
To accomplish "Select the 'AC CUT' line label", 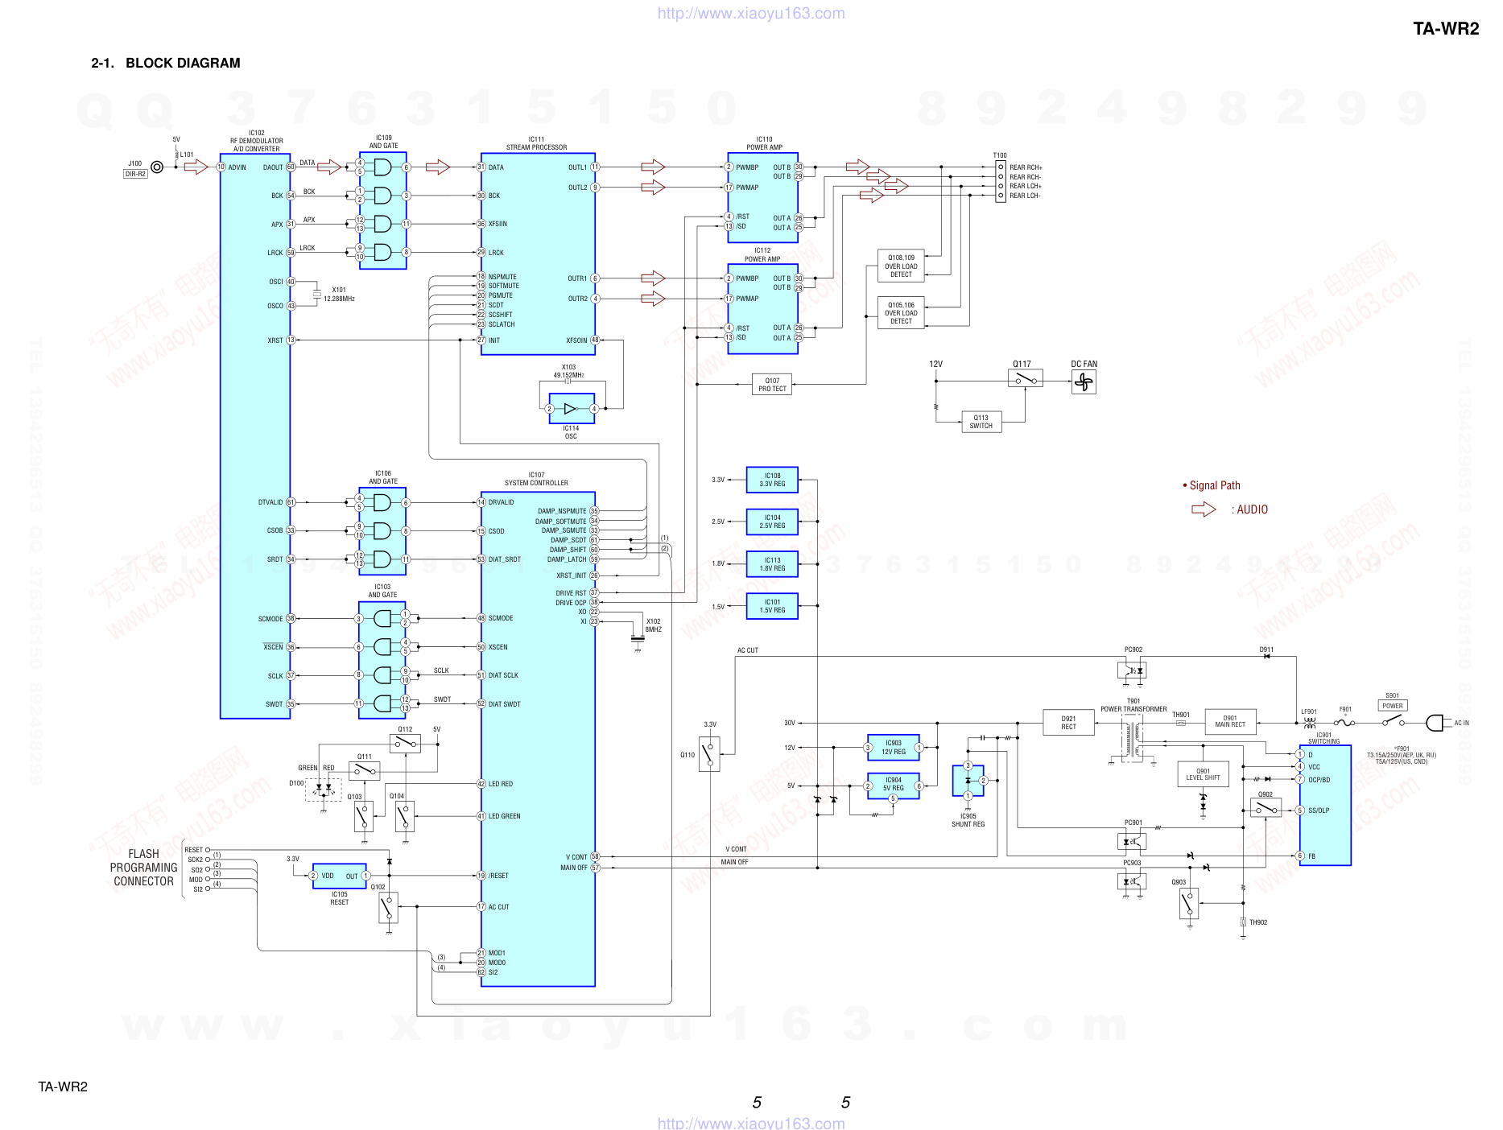I will pyautogui.click(x=748, y=650).
